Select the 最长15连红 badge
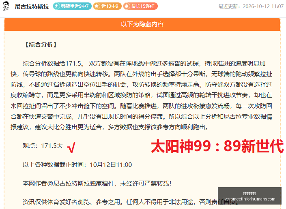Viewport: 286px width, 209px height. coord(140,6)
